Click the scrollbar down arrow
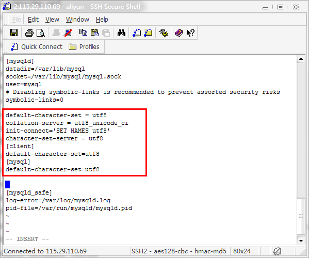The width and height of the screenshot is (309, 258). [x=301, y=240]
